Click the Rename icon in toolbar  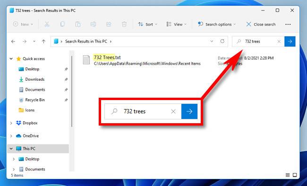(x=93, y=24)
